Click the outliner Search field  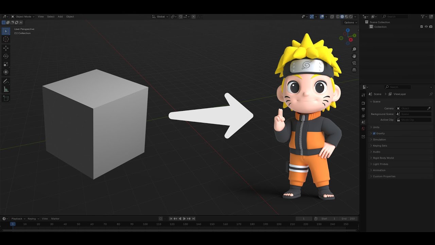click(x=395, y=16)
